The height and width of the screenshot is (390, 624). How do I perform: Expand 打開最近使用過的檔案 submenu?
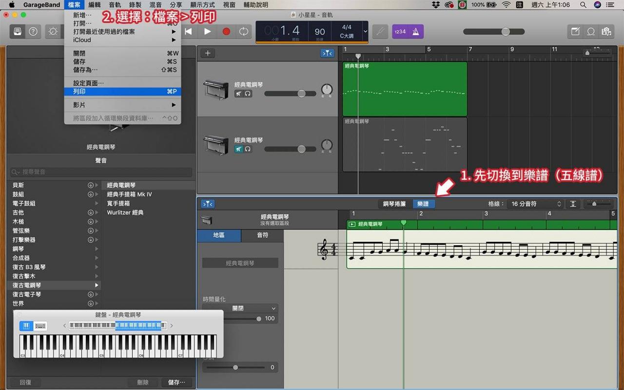[x=122, y=32]
